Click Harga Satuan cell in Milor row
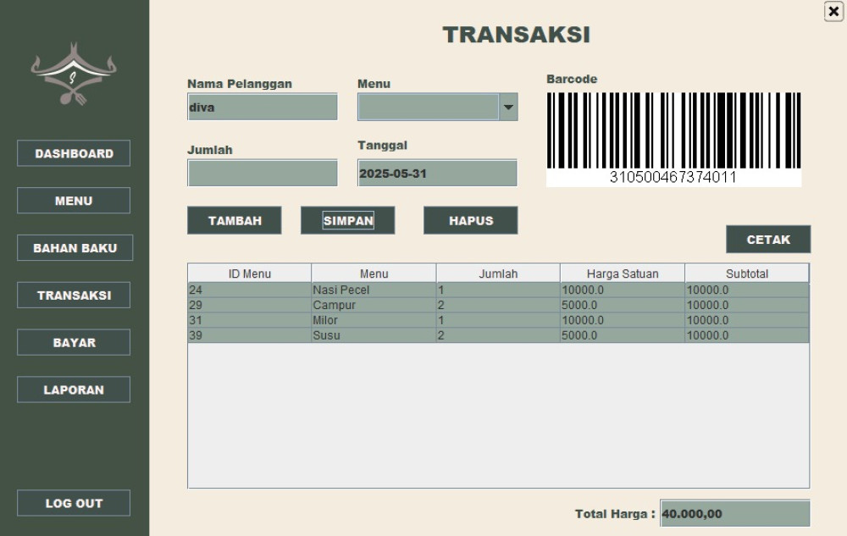The image size is (847, 536). (623, 320)
